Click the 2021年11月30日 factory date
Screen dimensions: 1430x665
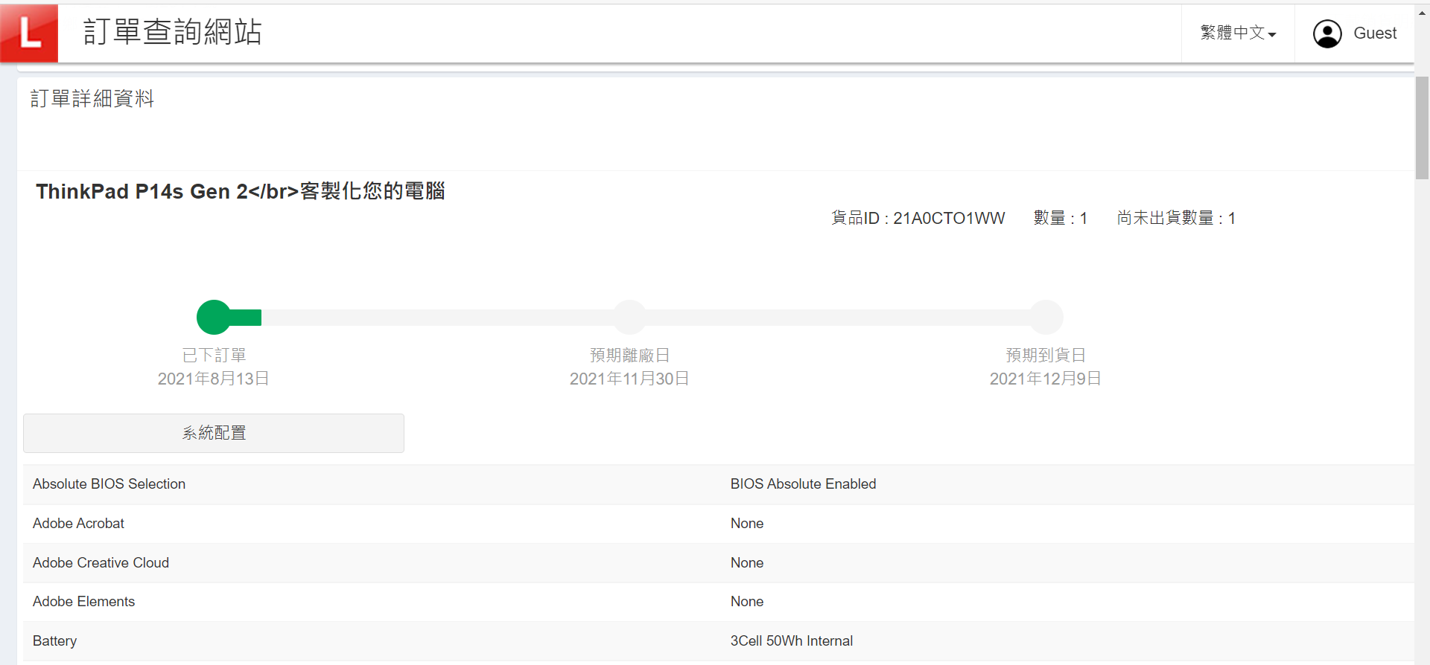[630, 379]
